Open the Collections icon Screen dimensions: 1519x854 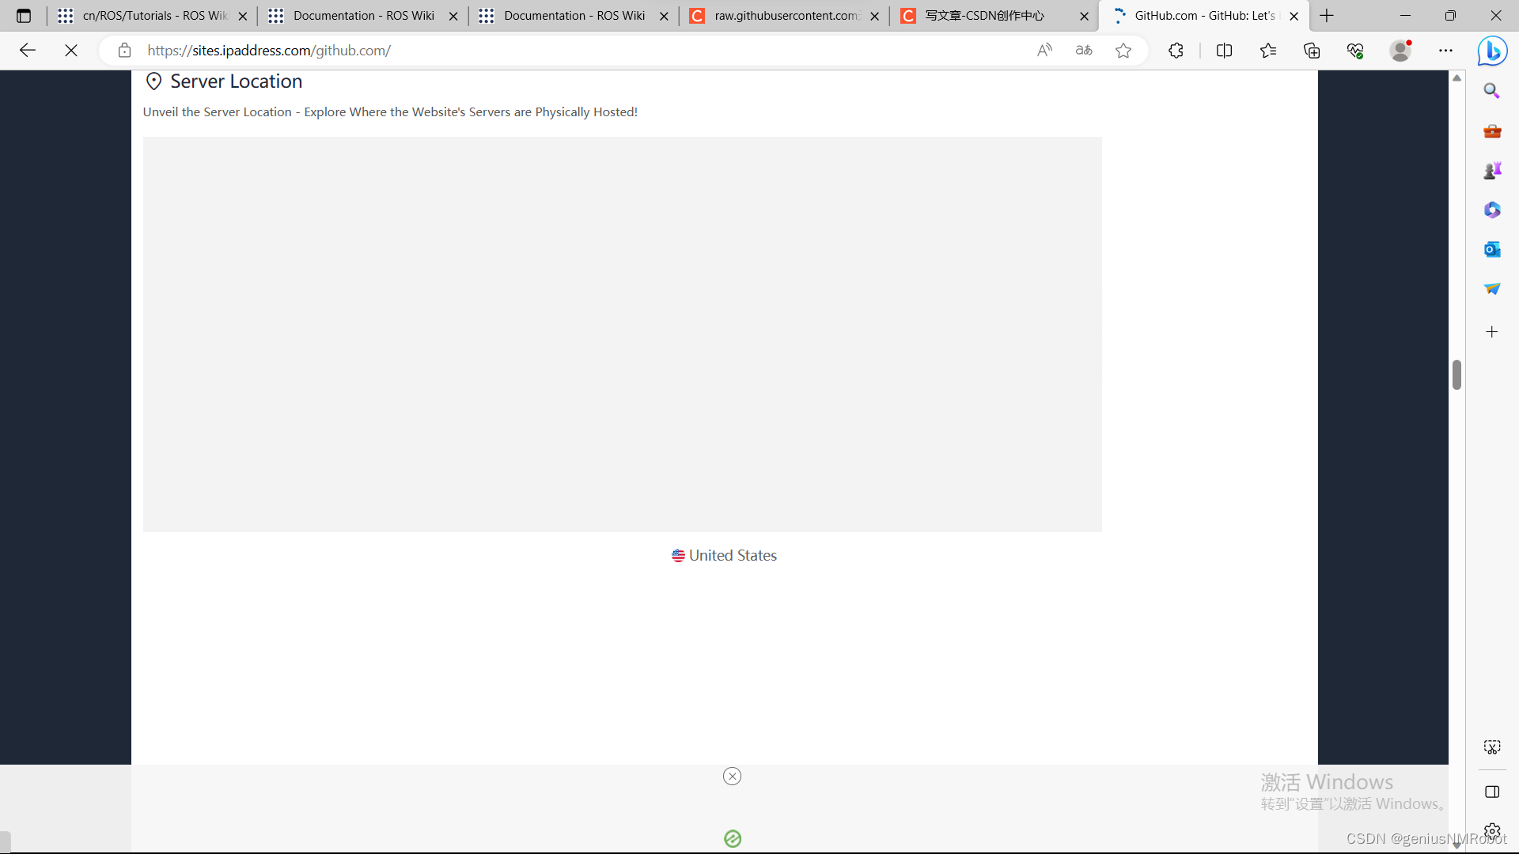1312,51
